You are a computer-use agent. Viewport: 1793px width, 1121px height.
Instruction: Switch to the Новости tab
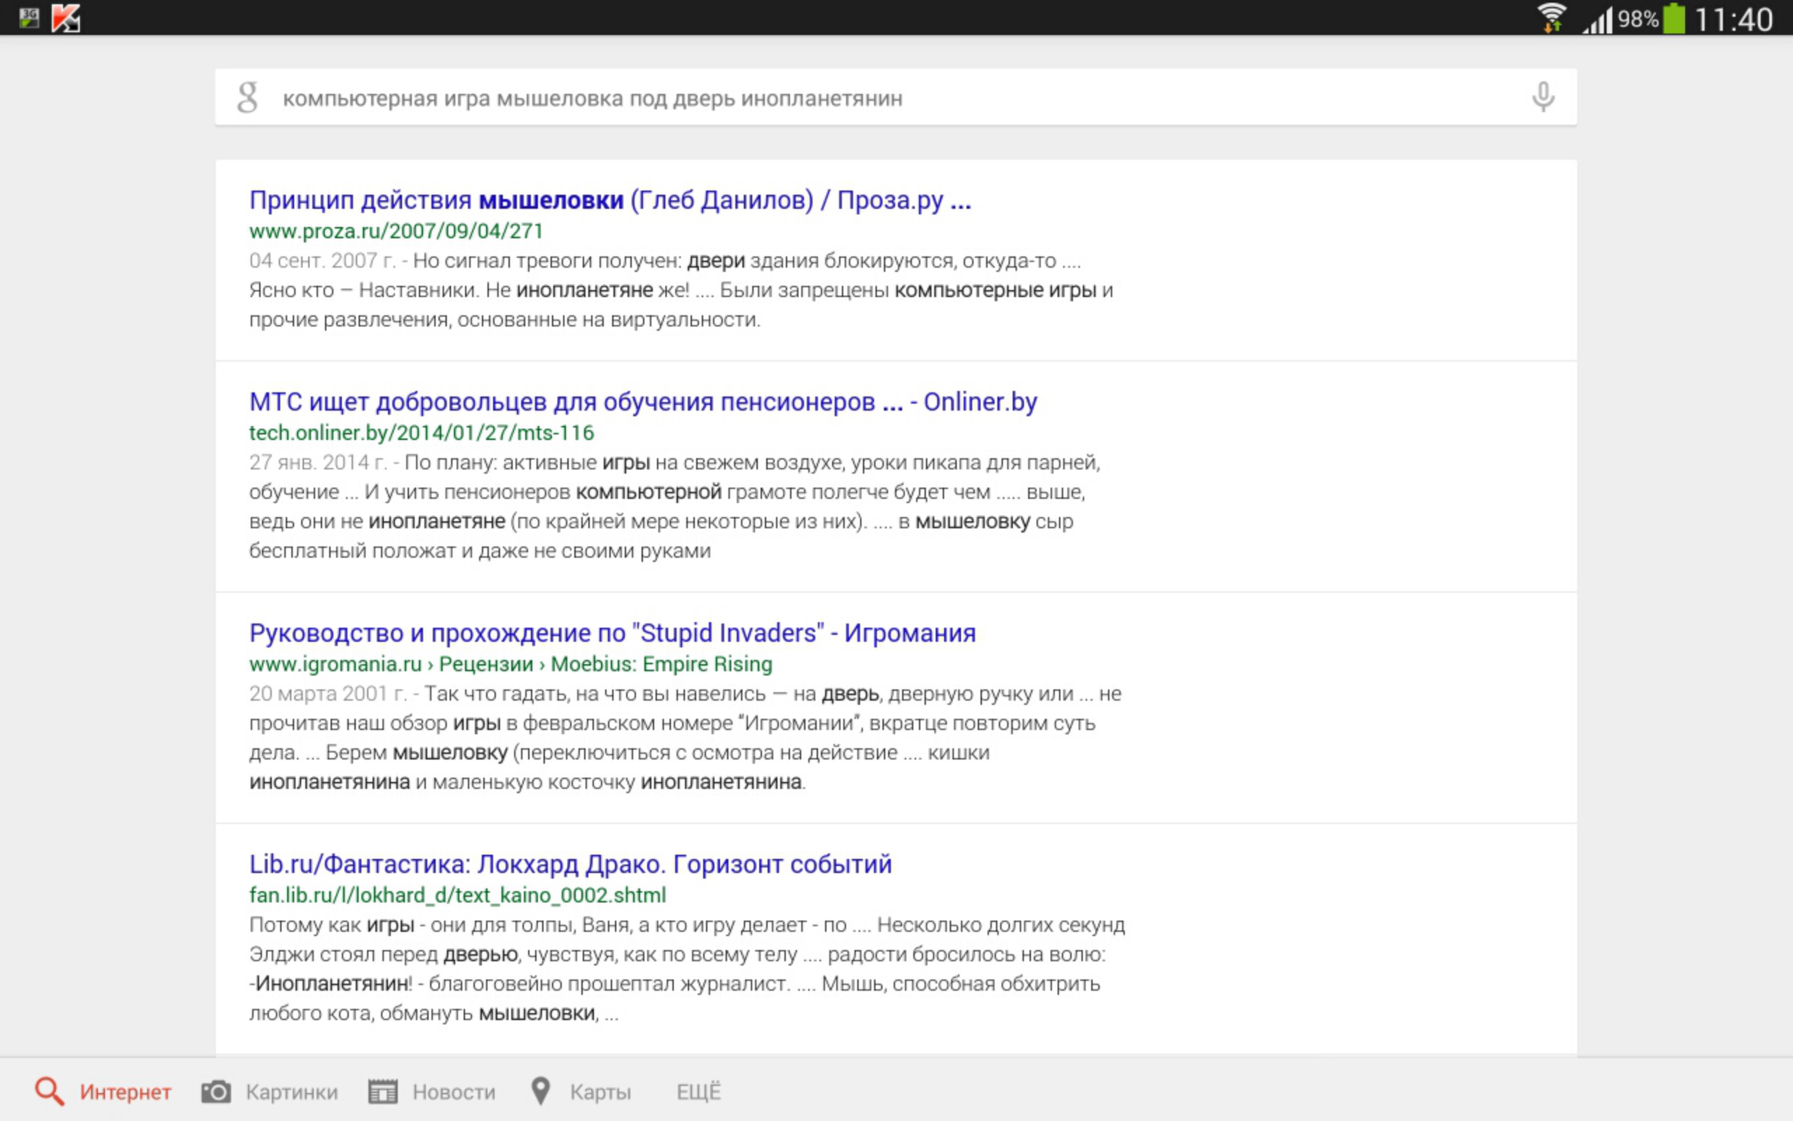click(x=431, y=1092)
